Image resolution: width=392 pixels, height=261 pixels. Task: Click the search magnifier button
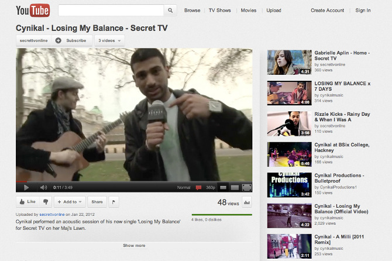(170, 11)
